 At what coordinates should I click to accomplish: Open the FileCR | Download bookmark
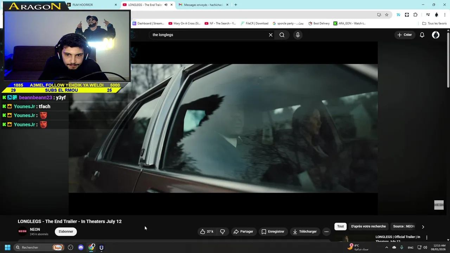click(x=255, y=24)
